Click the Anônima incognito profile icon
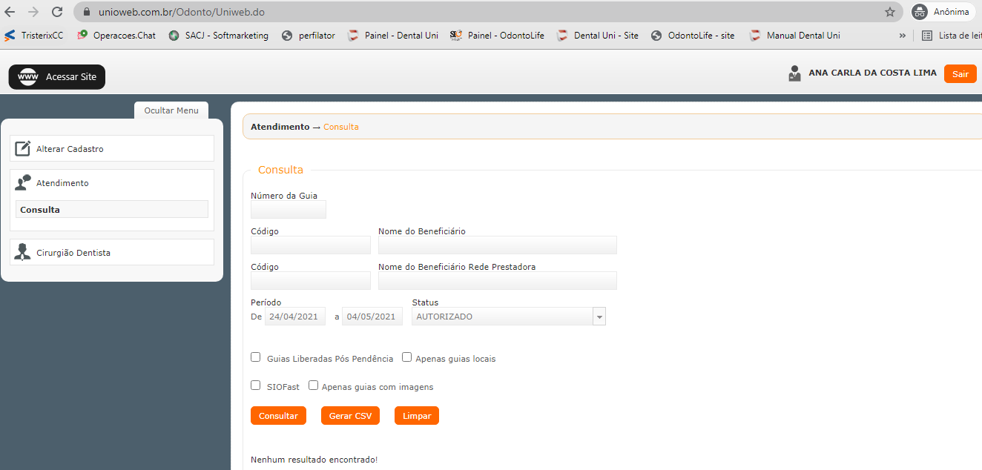 920,12
